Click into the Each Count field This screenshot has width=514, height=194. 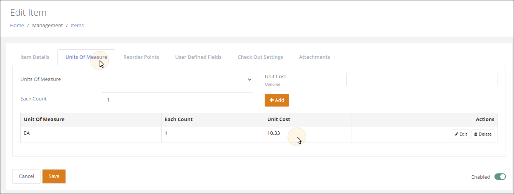click(x=177, y=99)
